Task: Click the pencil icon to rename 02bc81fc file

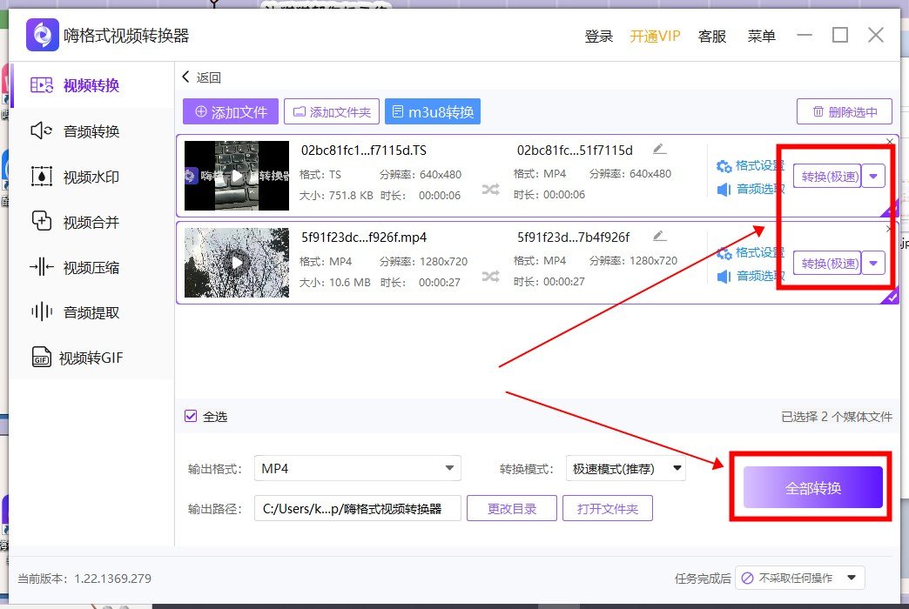Action: (659, 149)
